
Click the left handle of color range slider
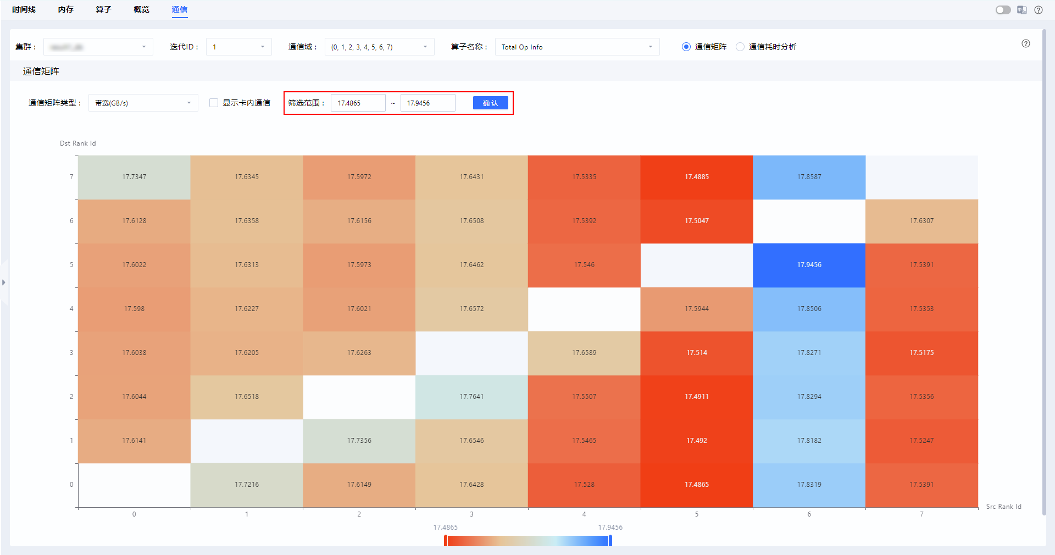click(446, 541)
